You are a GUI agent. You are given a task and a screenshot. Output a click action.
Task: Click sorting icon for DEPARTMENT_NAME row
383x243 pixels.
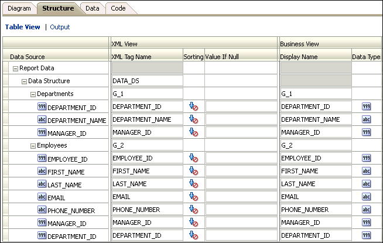tap(193, 119)
